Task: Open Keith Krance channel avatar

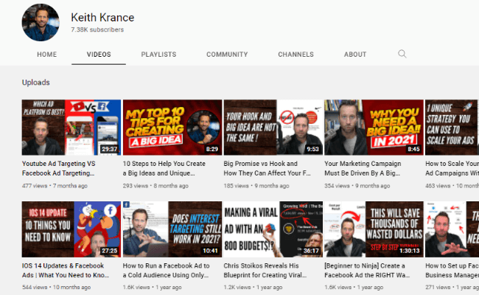Action: (x=41, y=22)
